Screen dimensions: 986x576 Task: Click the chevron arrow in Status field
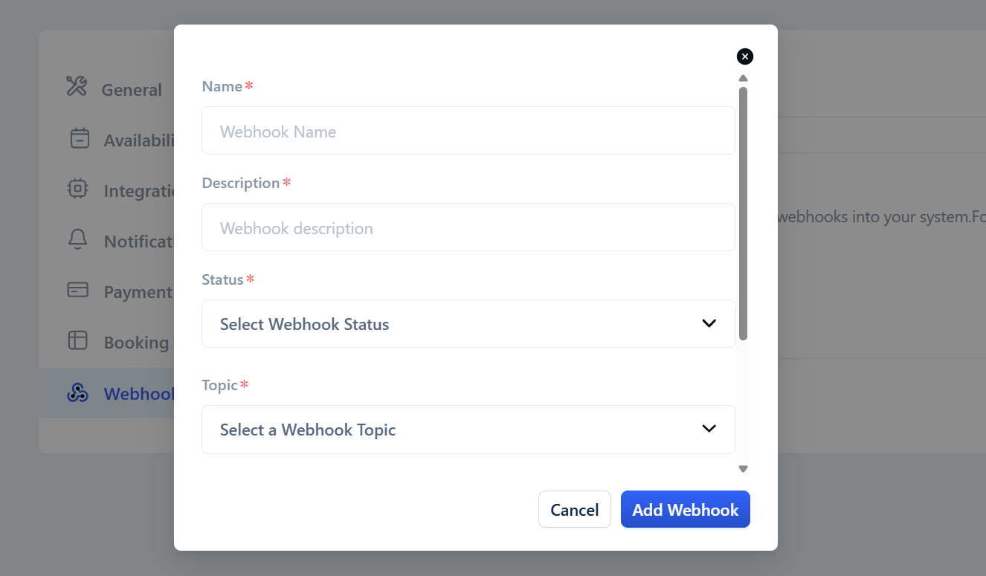(709, 323)
